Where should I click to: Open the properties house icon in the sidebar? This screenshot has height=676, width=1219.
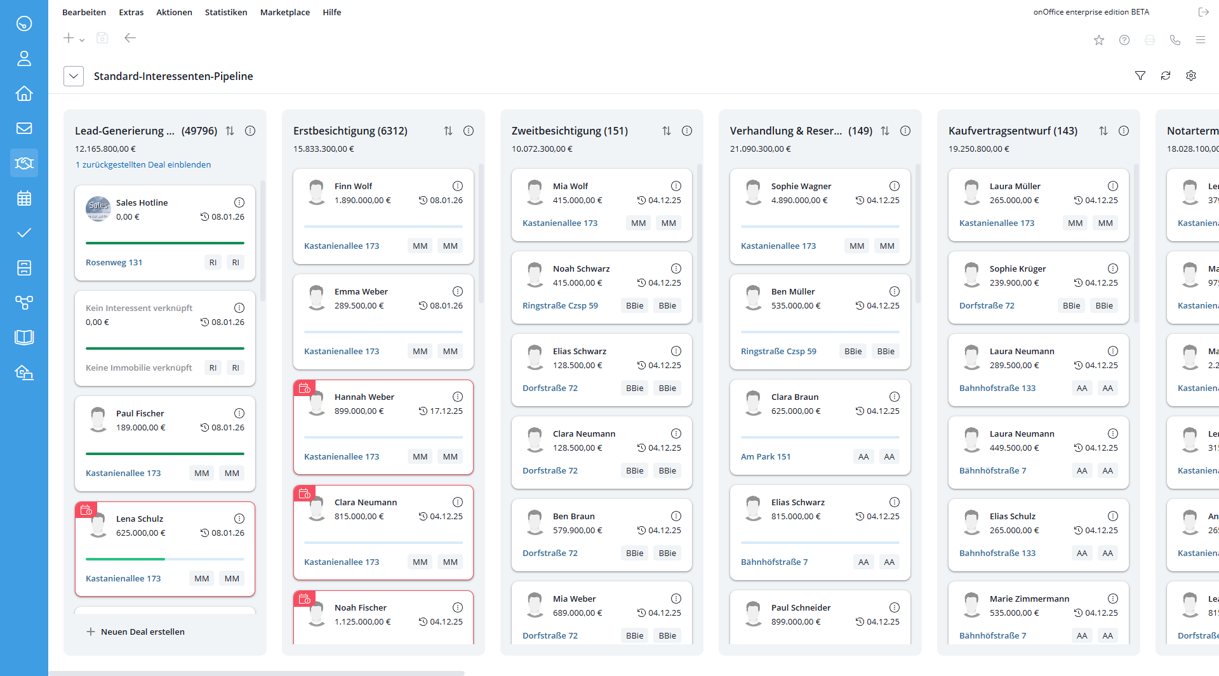point(24,93)
